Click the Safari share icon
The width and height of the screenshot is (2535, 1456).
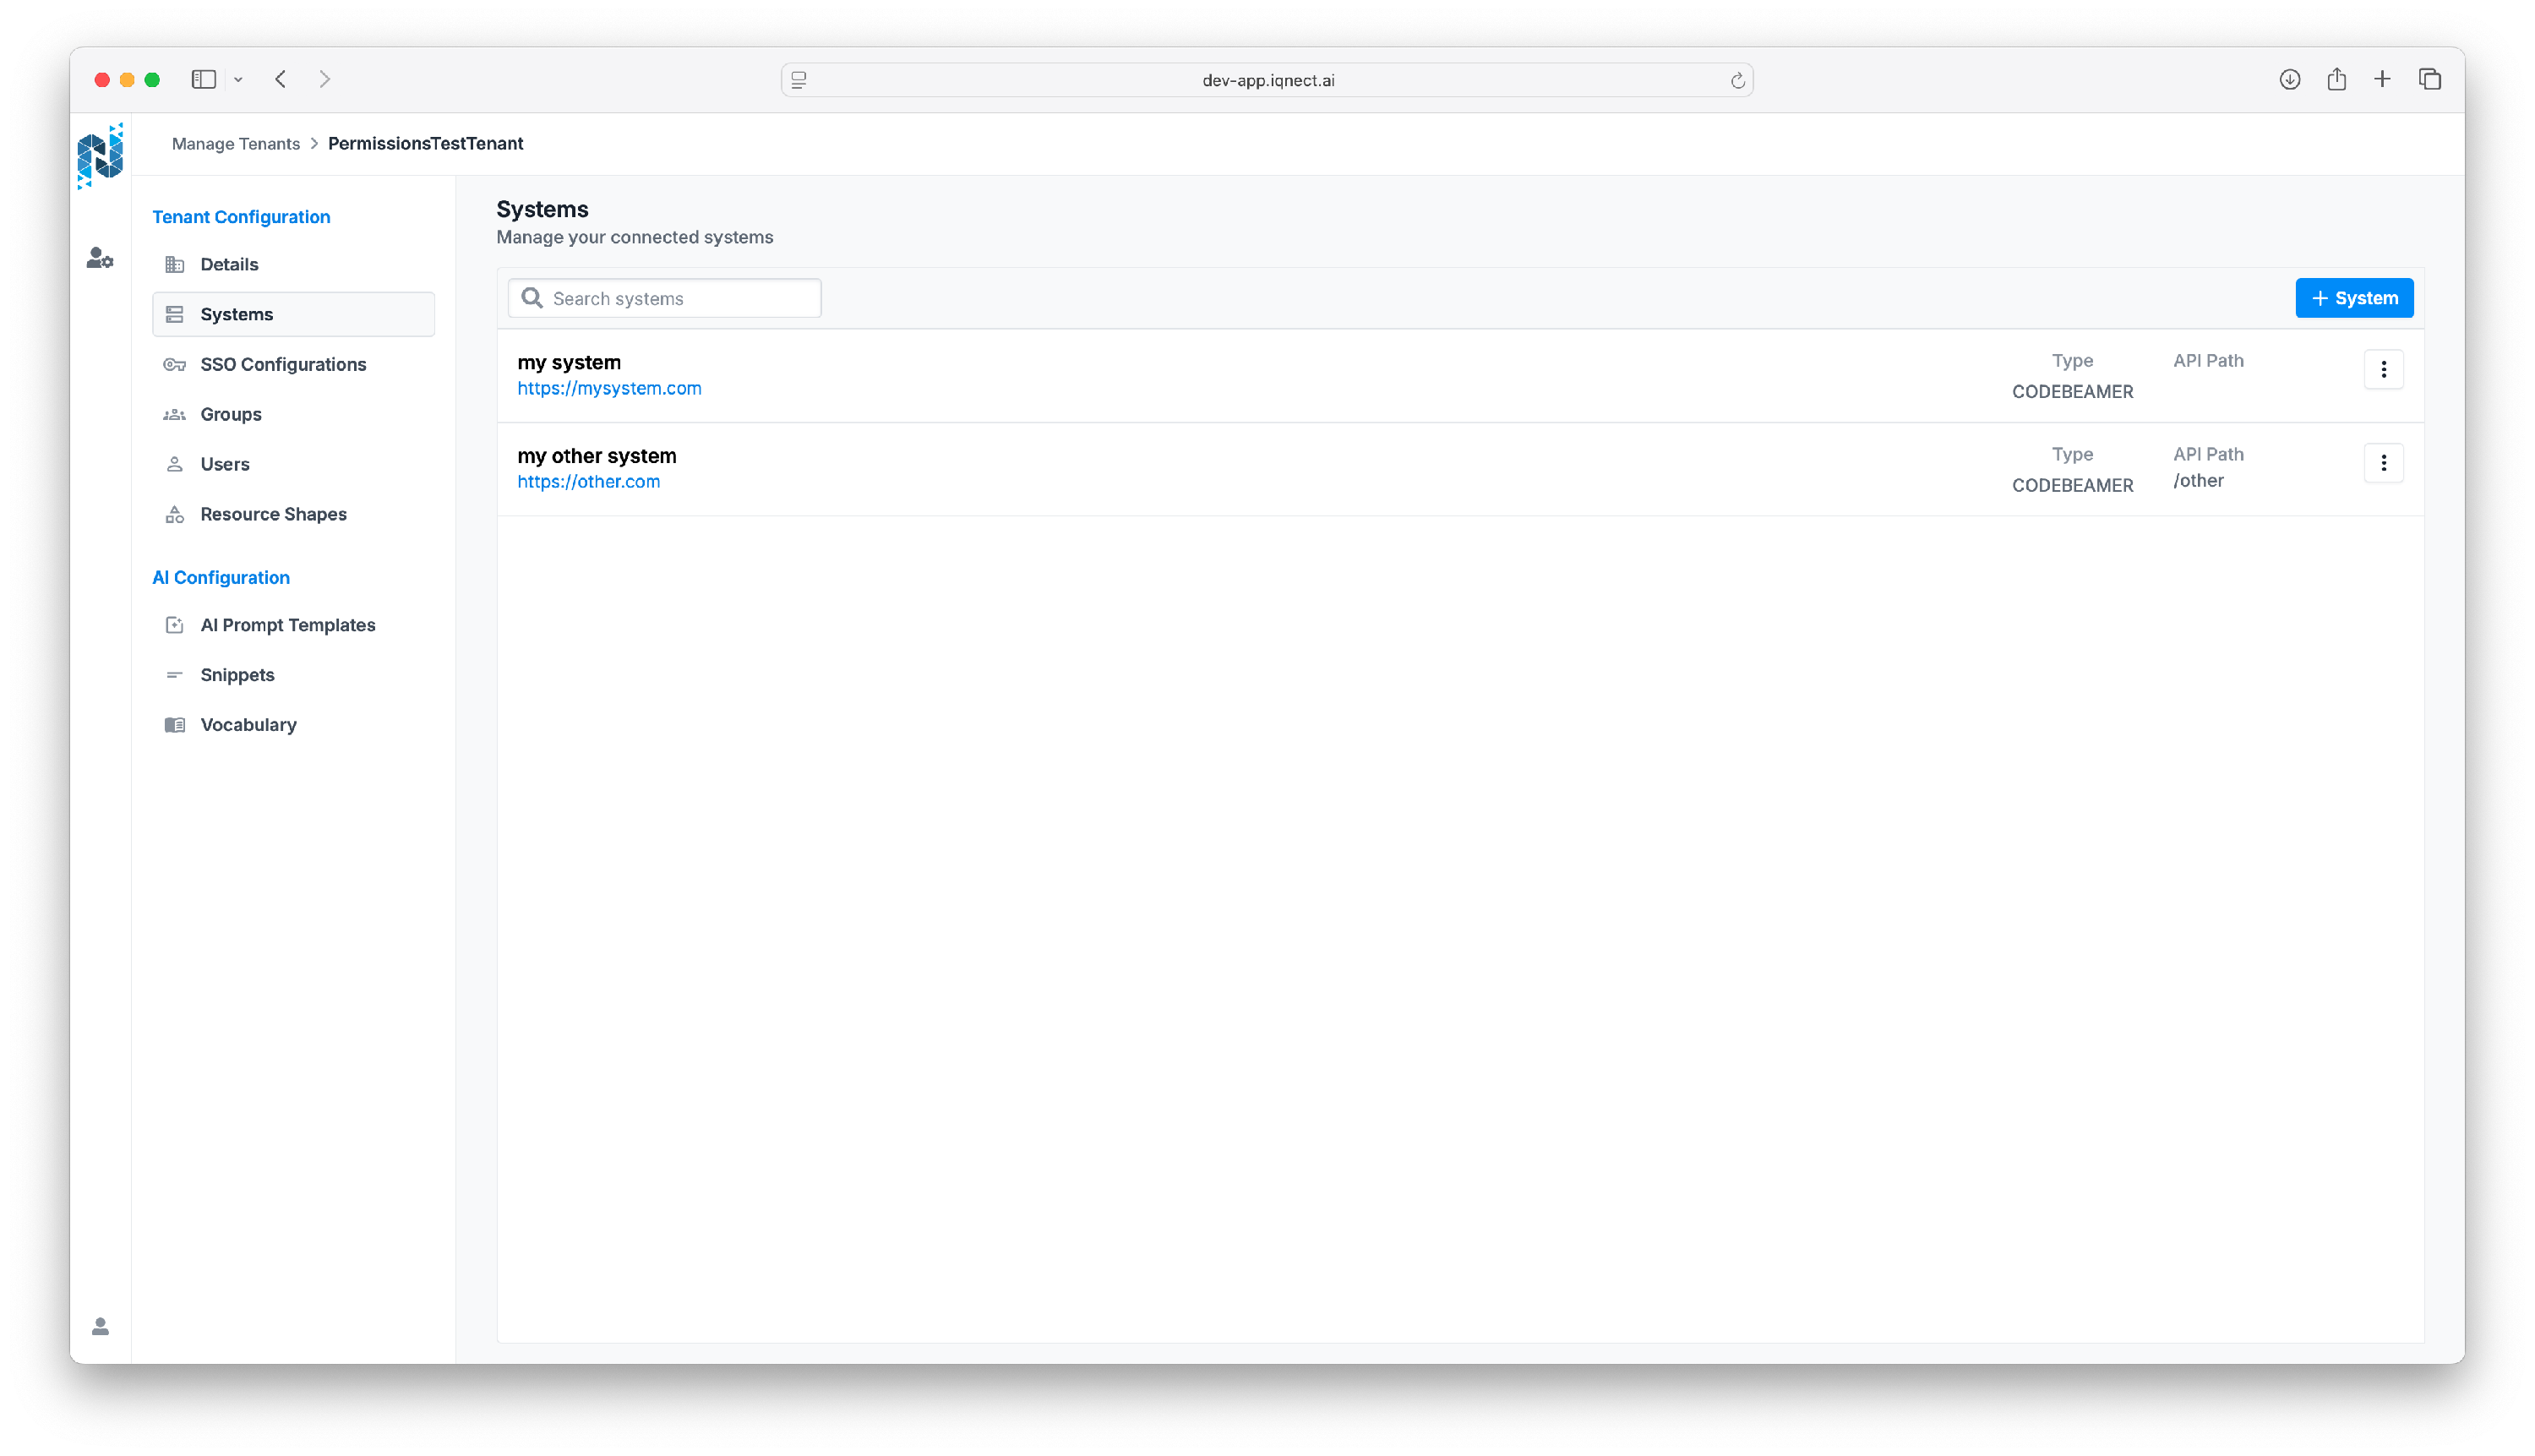[x=2336, y=79]
